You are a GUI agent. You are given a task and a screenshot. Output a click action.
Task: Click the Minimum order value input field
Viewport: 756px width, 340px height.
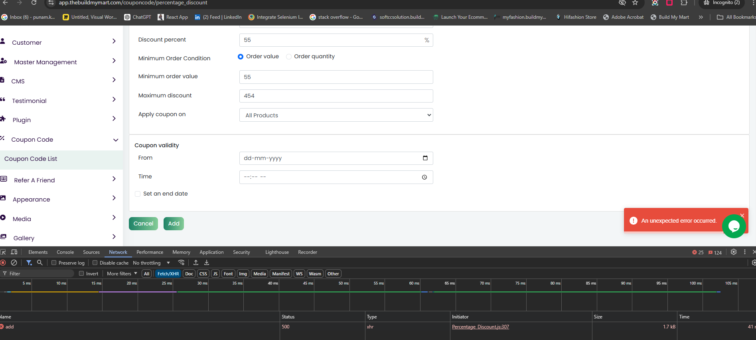pyautogui.click(x=336, y=77)
